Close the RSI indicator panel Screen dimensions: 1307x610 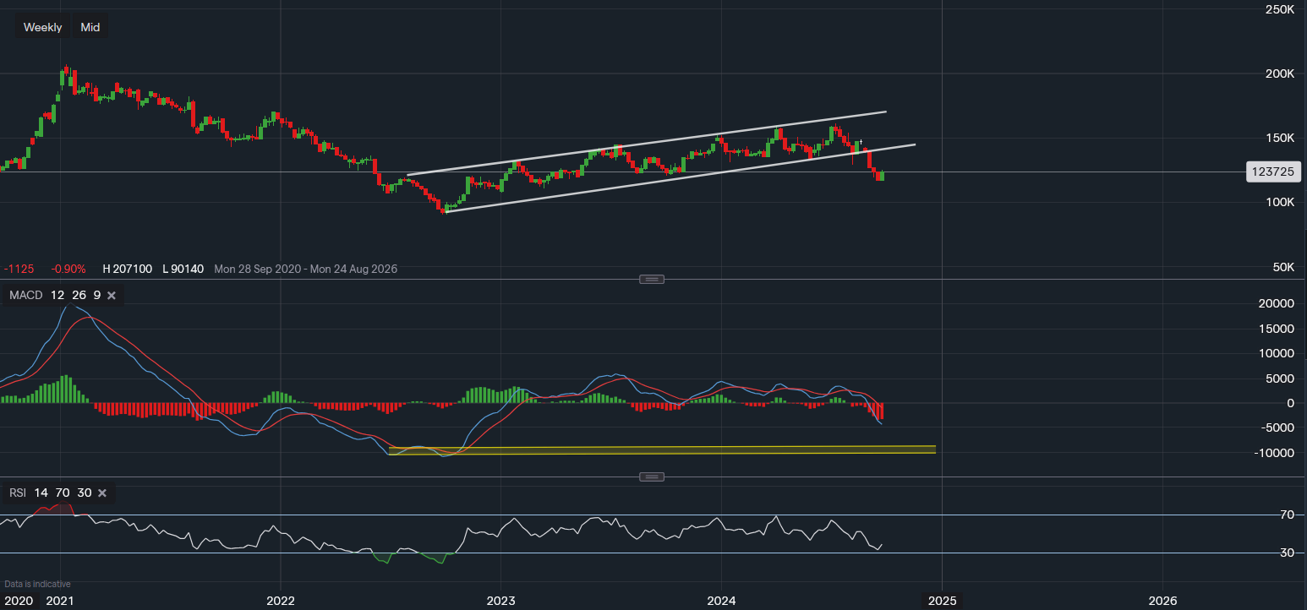[x=102, y=493]
